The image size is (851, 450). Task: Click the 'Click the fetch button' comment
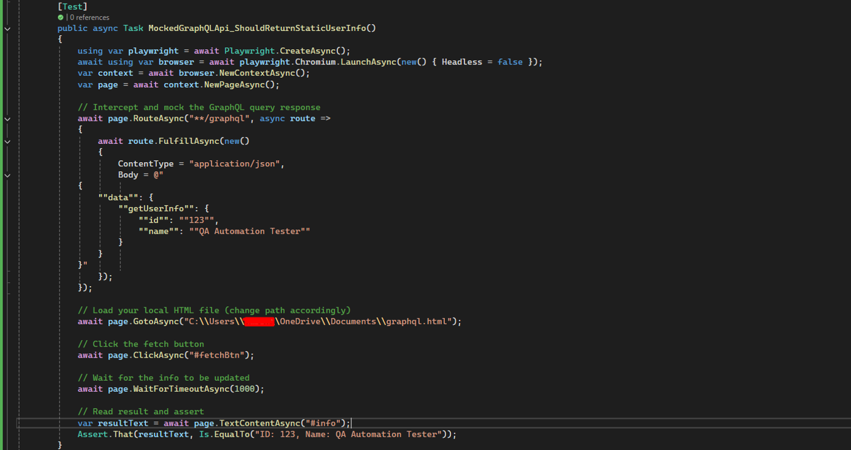[141, 344]
